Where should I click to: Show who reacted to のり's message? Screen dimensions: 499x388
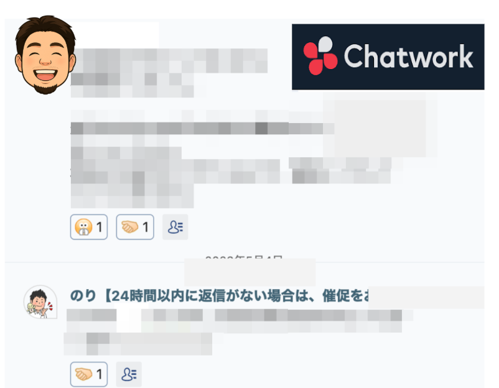[x=129, y=374]
